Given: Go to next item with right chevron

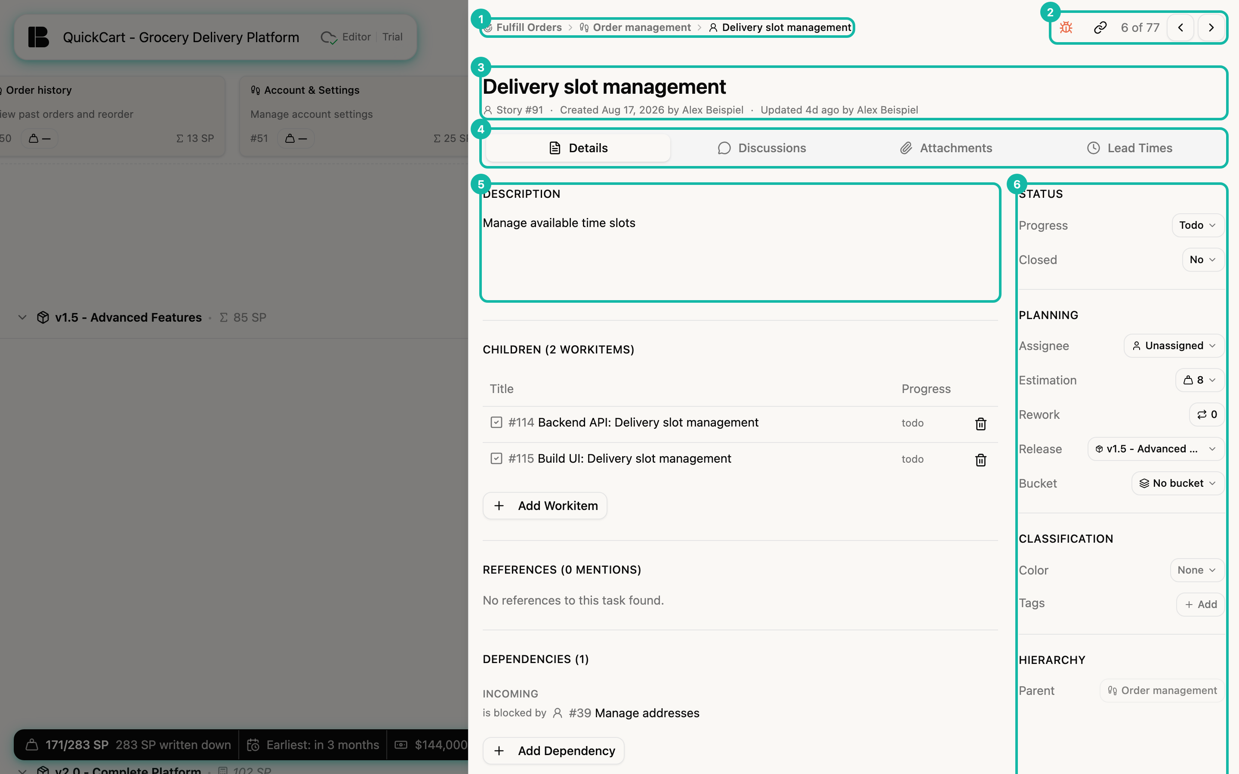Looking at the screenshot, I should [x=1211, y=28].
